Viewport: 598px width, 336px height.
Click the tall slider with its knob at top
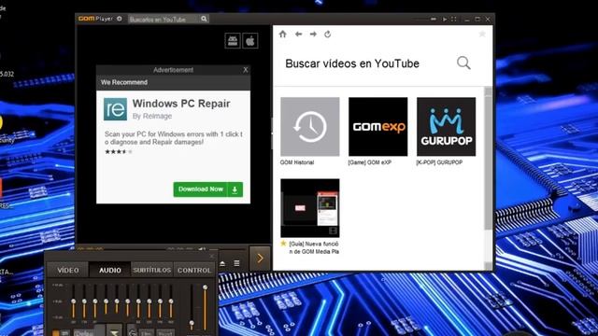tap(206, 308)
